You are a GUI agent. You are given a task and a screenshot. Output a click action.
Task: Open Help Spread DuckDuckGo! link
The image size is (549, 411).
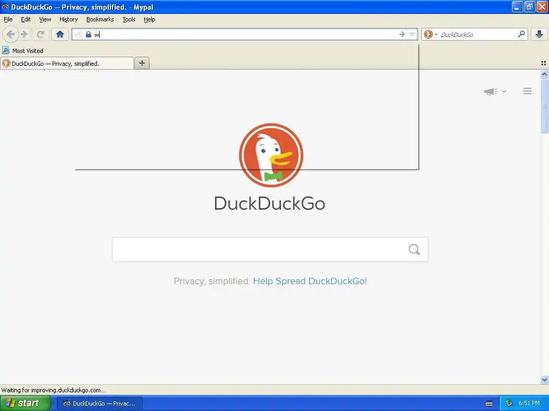(x=310, y=281)
